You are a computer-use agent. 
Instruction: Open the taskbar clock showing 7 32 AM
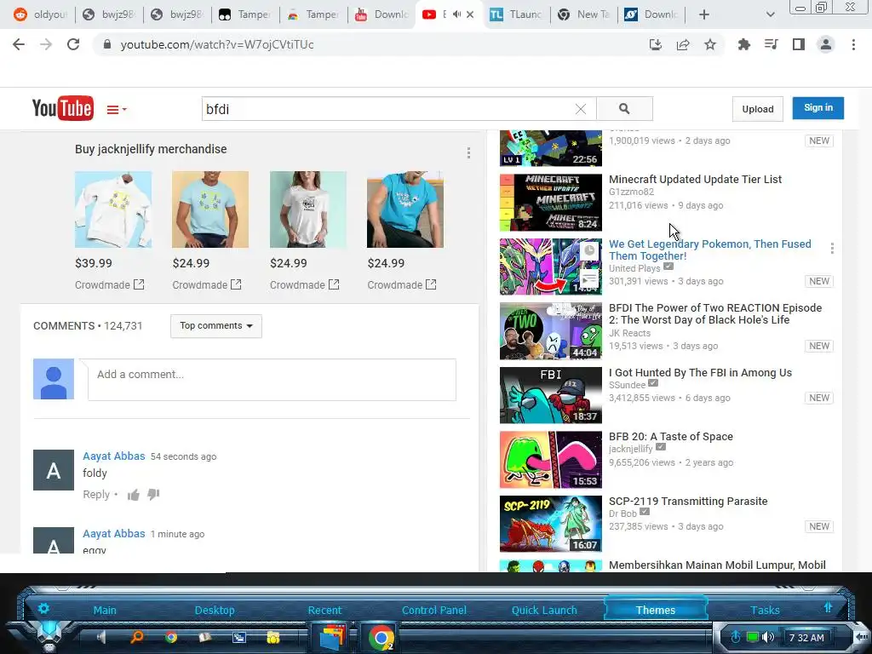[x=806, y=638]
